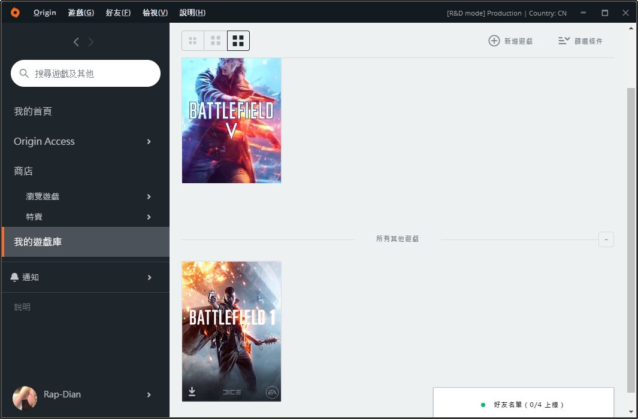Open the 商店 page
Screen dimensions: 638x419
coord(23,171)
